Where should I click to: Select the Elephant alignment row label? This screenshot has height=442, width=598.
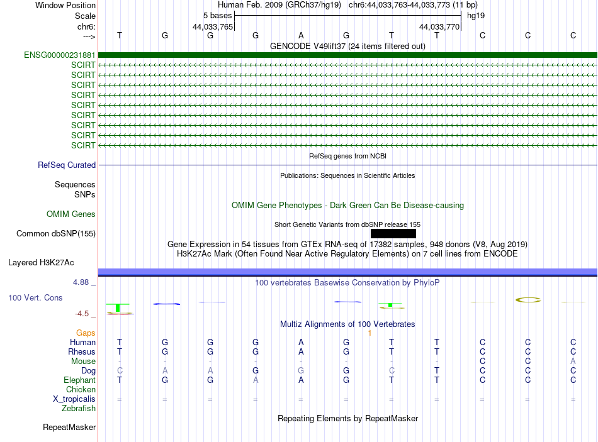tap(79, 380)
